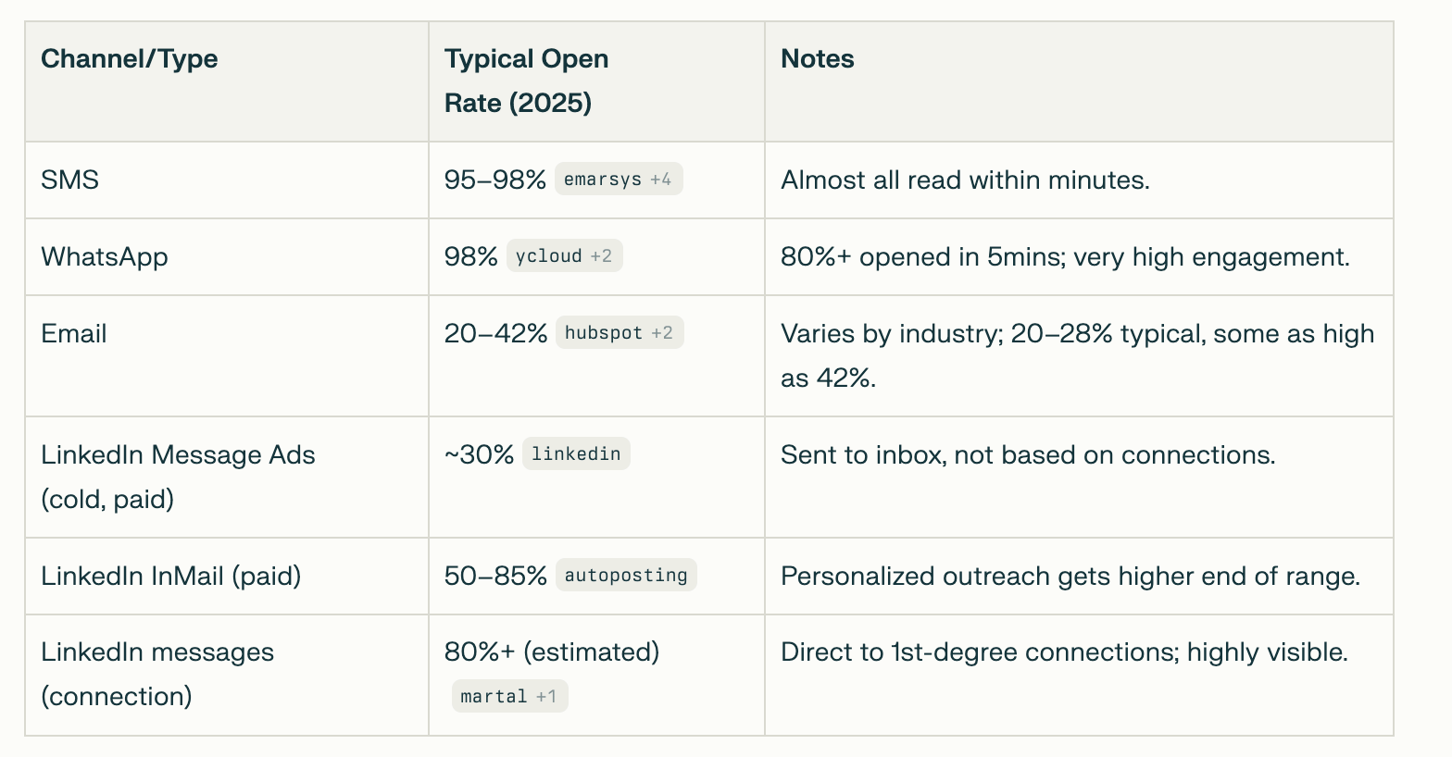Click the LinkedIn messages (connection) cell
The width and height of the screenshot is (1452, 757).
(x=157, y=674)
